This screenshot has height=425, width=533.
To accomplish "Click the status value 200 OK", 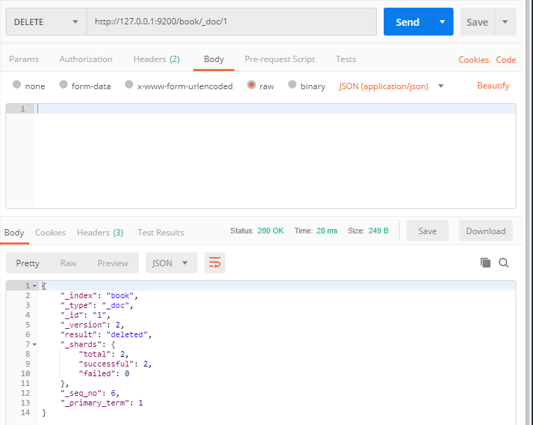I will click(x=271, y=231).
